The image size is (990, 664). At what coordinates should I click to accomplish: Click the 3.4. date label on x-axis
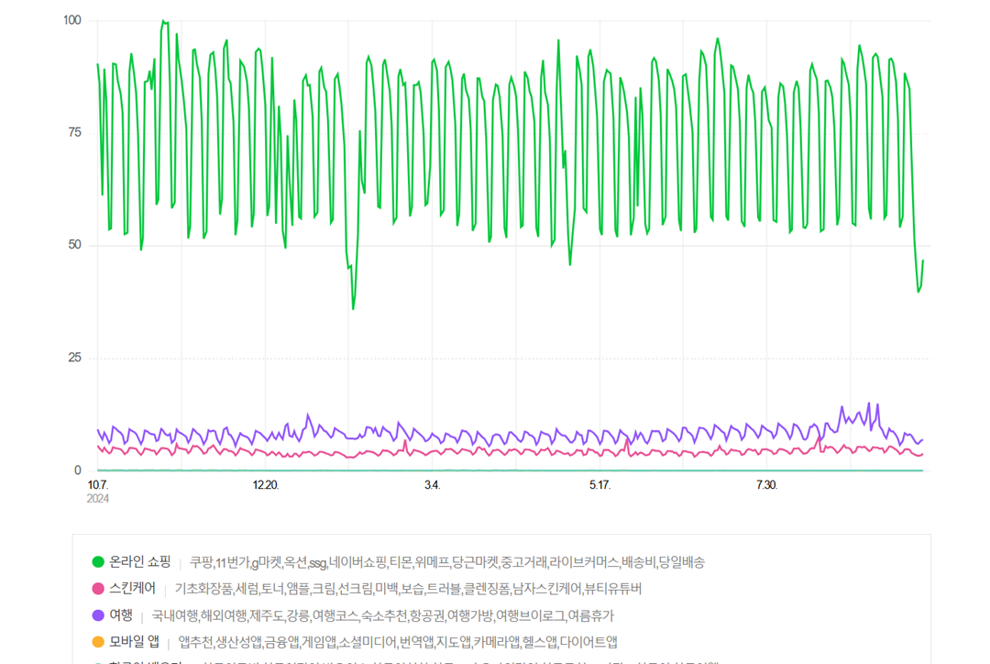point(432,485)
